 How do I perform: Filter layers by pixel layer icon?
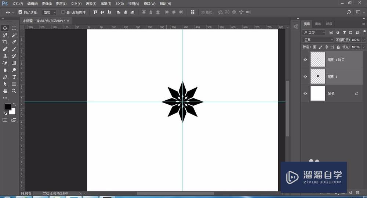point(331,32)
